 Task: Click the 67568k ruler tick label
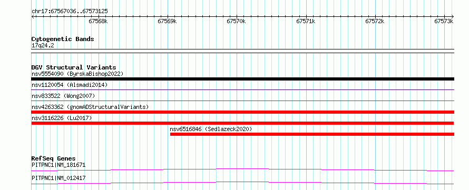[98, 21]
